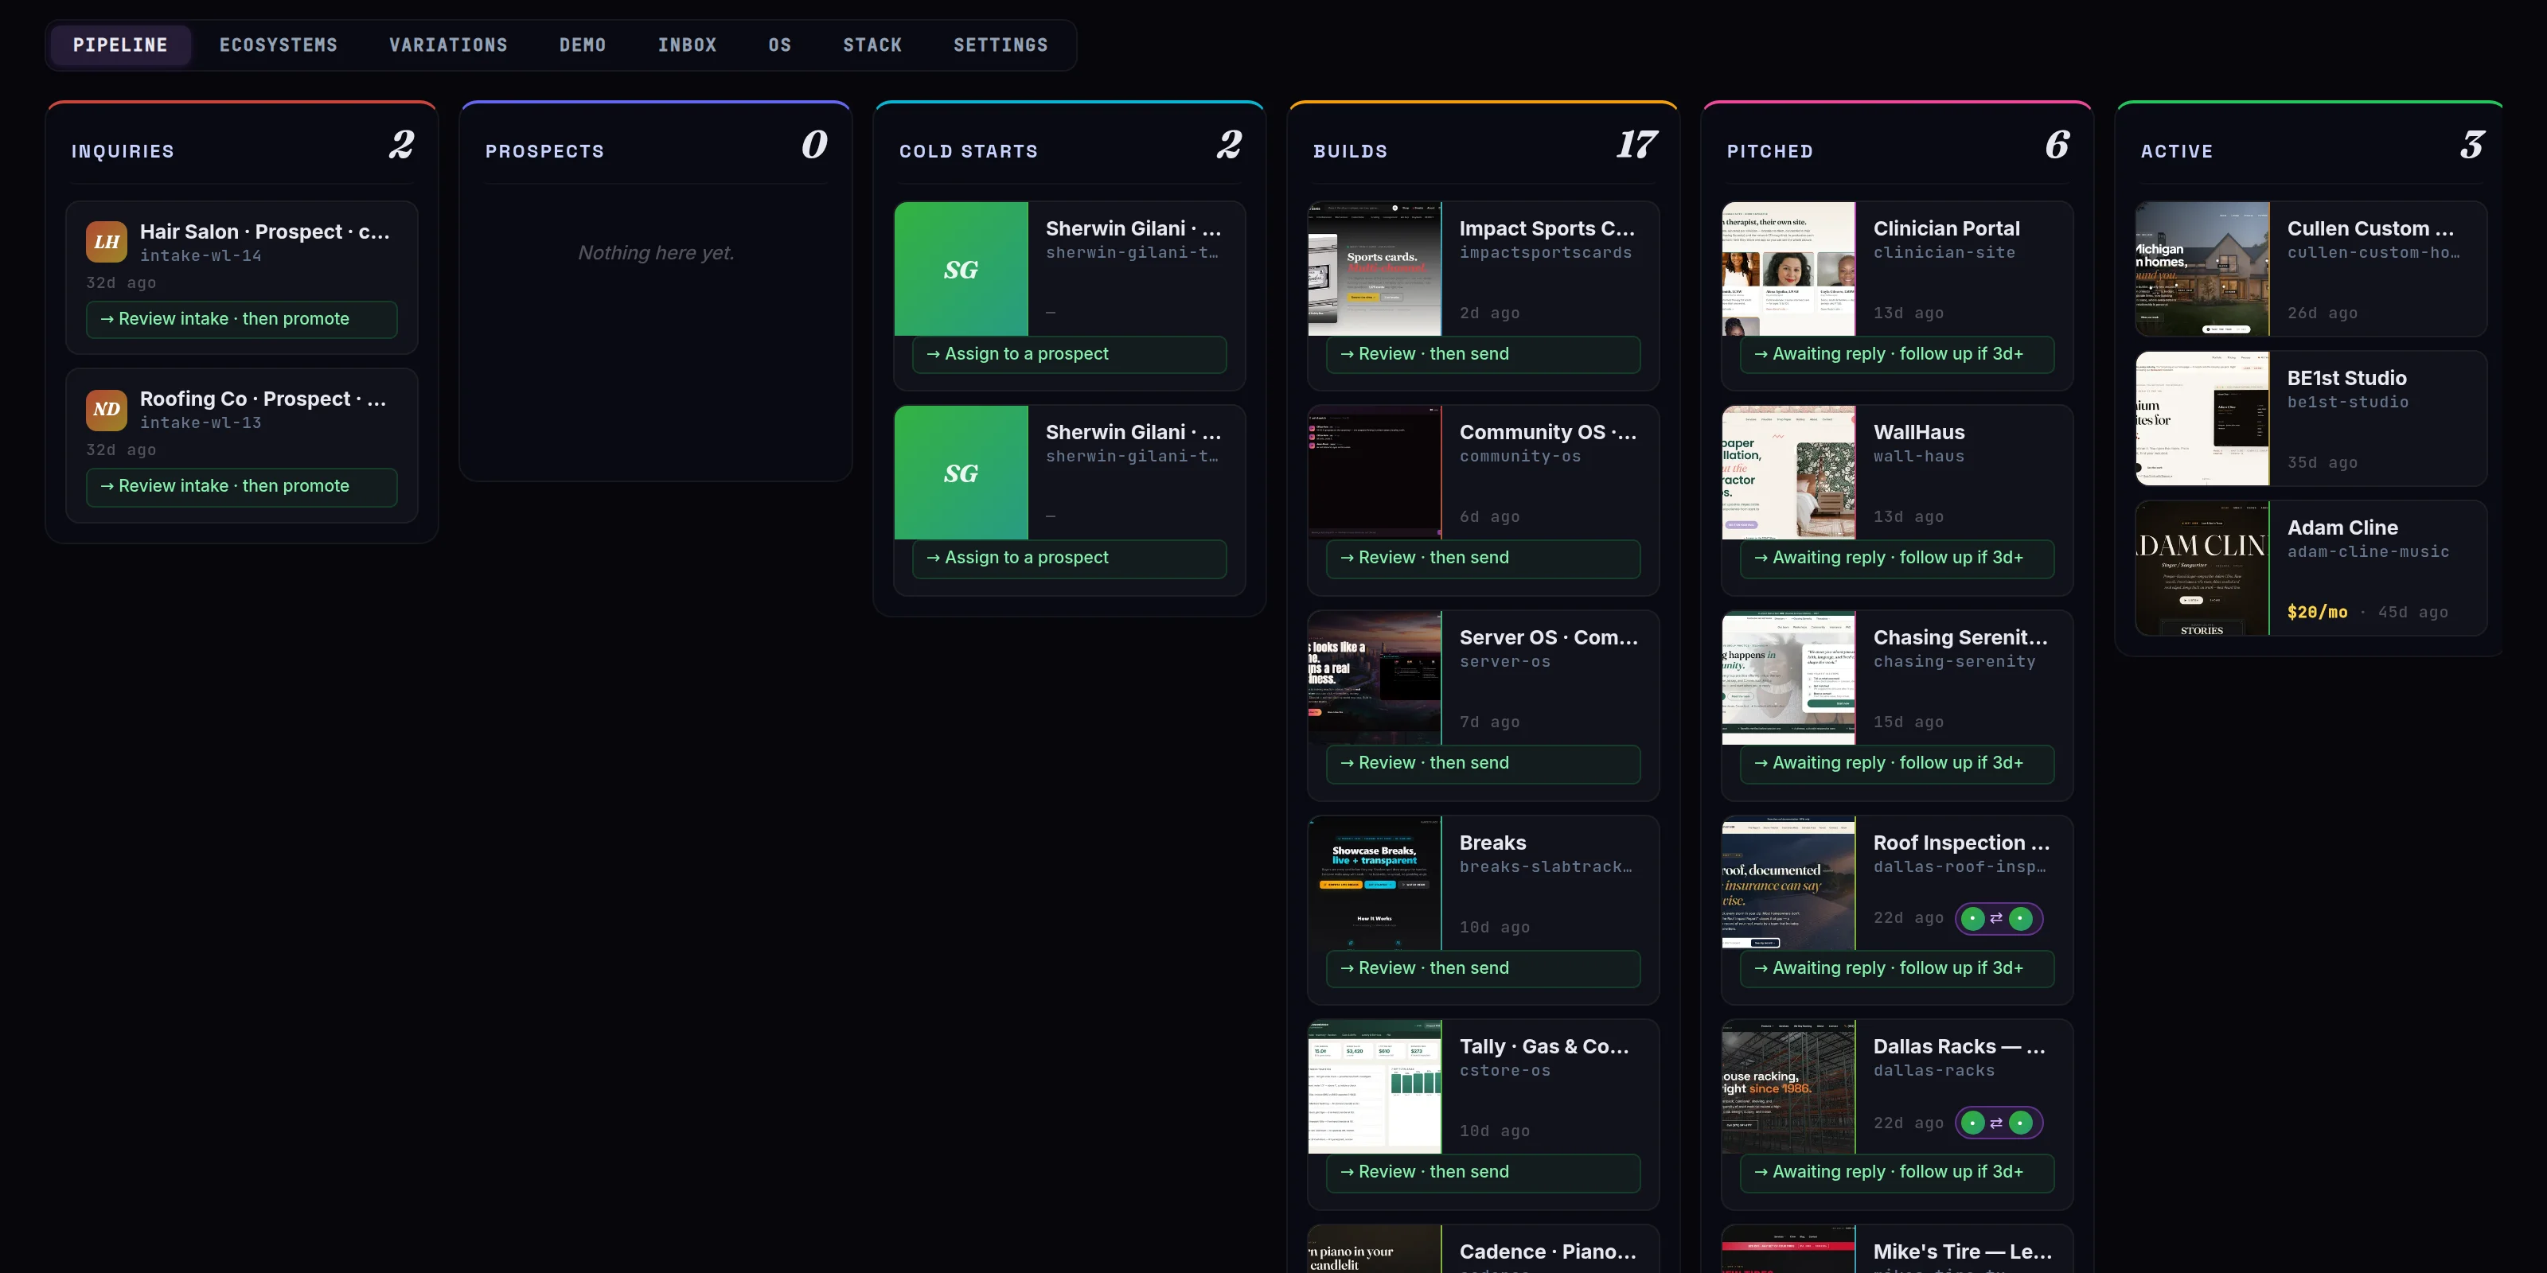Click the Active column header

tap(2176, 151)
